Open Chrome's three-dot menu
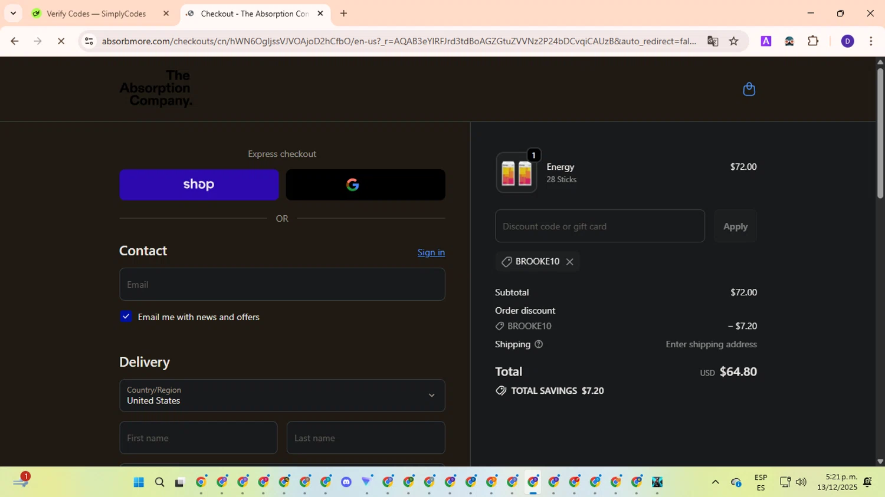This screenshot has height=497, width=885. click(x=871, y=41)
